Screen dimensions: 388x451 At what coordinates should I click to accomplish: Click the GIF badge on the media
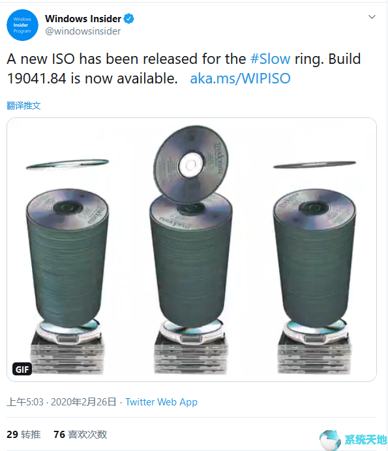coord(22,370)
